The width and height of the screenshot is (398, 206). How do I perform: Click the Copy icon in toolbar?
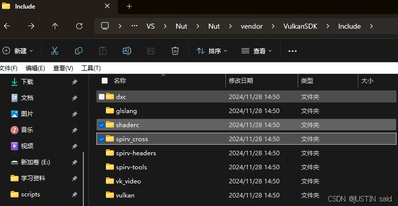click(79, 51)
